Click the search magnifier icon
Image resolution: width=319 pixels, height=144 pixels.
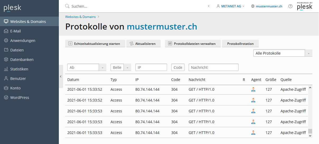pos(67,6)
